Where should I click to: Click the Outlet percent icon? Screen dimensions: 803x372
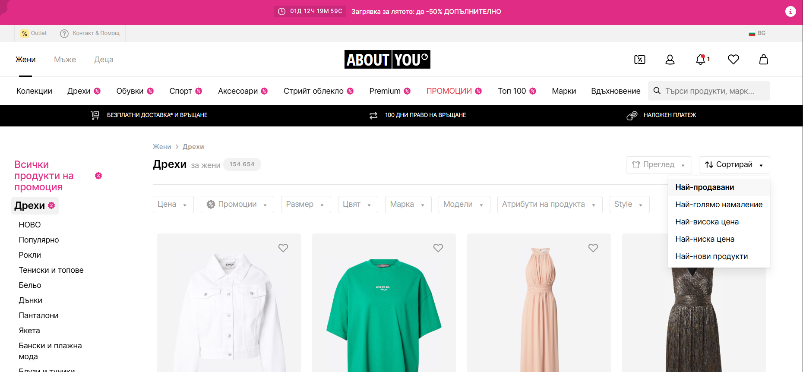25,34
